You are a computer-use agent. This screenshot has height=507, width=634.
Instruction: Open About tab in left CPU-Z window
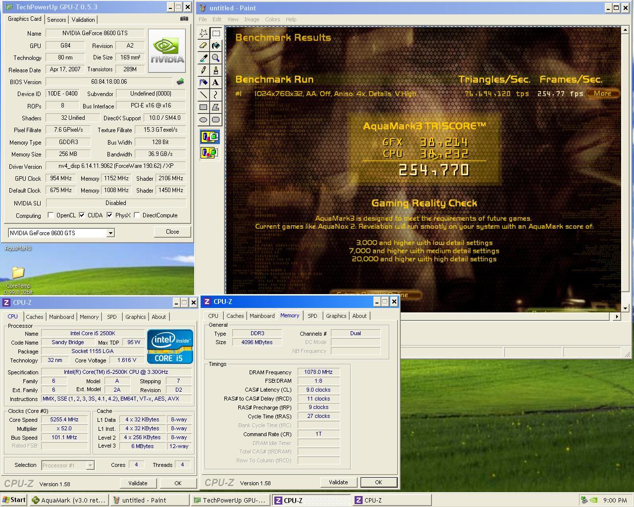point(159,317)
